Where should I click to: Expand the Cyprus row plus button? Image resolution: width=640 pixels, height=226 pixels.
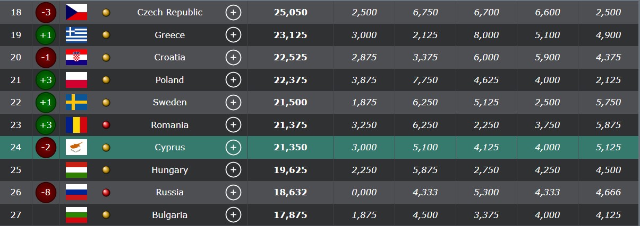point(233,147)
